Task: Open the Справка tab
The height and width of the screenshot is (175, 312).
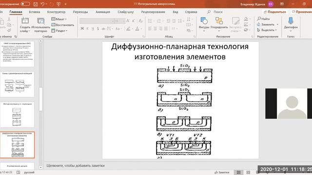Action: click(x=191, y=12)
